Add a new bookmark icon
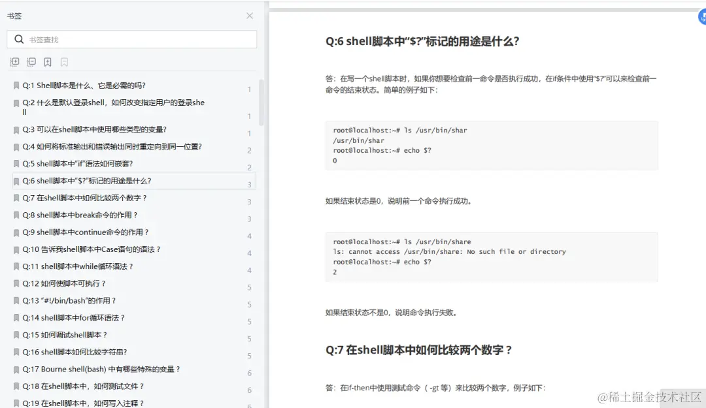This screenshot has height=408, width=706. click(48, 62)
